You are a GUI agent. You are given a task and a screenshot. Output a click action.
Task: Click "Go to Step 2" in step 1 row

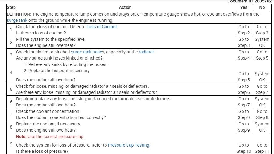click(243, 30)
